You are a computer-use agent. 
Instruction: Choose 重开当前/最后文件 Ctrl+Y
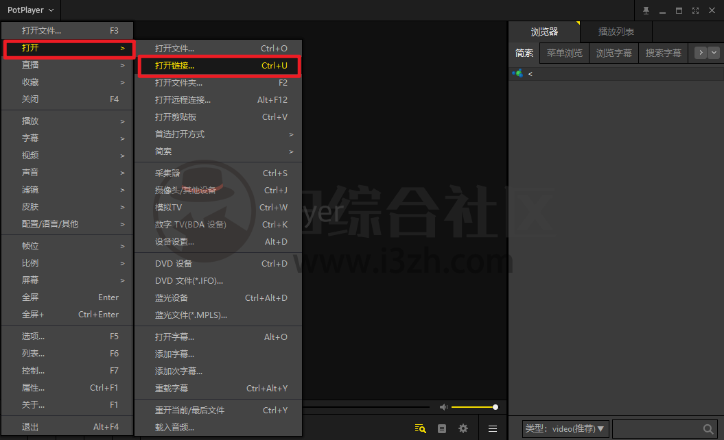[x=218, y=411]
